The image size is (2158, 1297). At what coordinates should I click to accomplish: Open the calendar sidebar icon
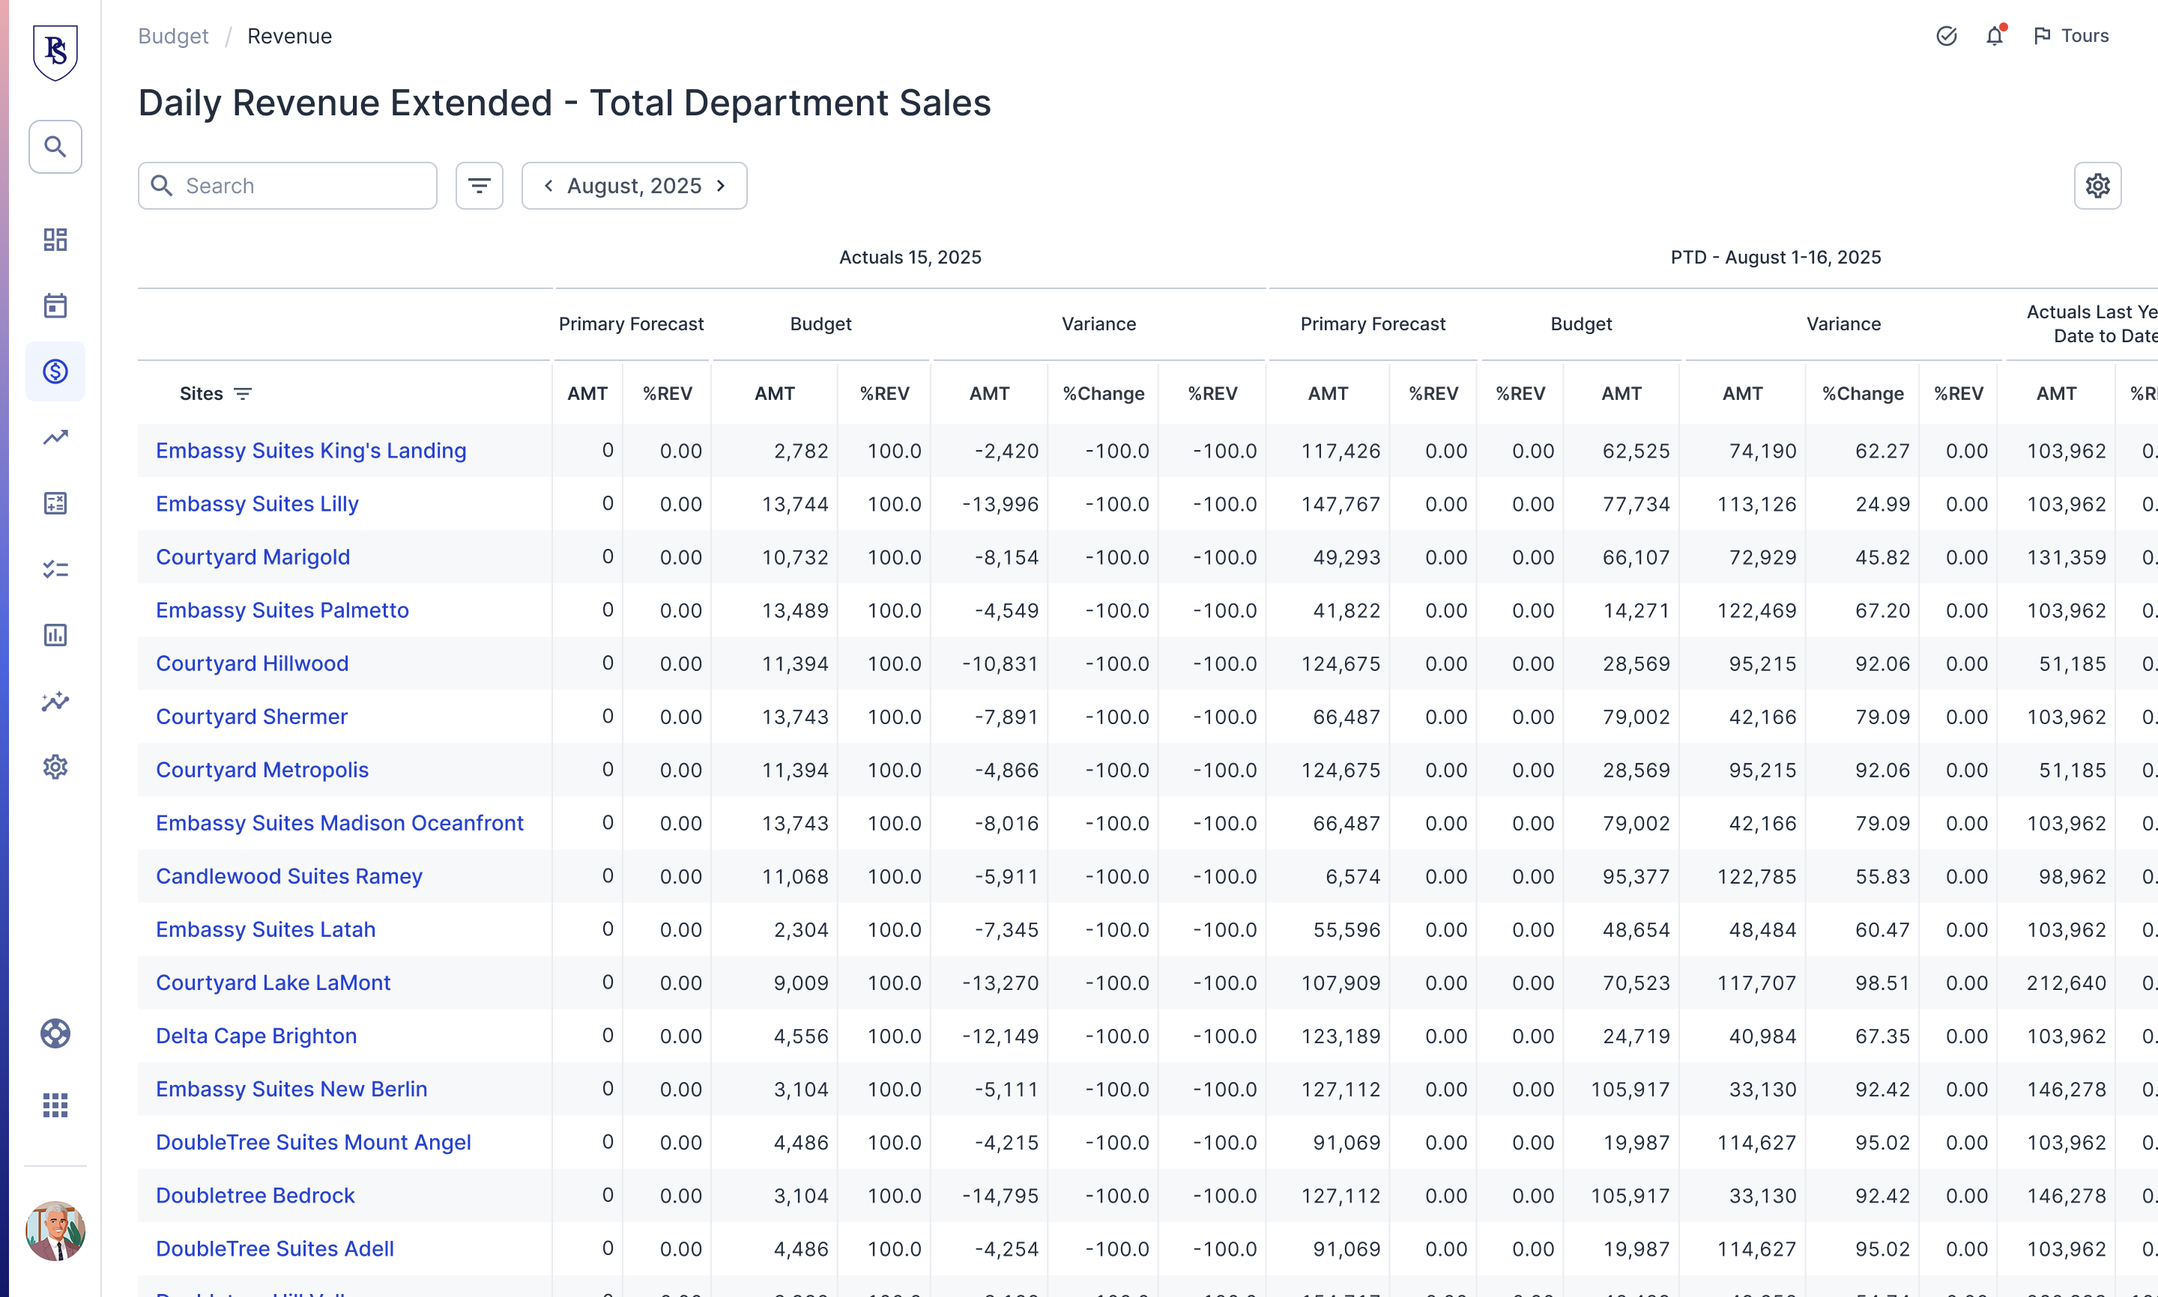(x=55, y=306)
